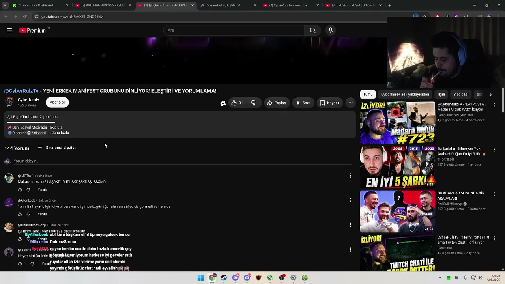The width and height of the screenshot is (505, 284).
Task: Open the Discord link in description
Action: pyautogui.click(x=36, y=133)
